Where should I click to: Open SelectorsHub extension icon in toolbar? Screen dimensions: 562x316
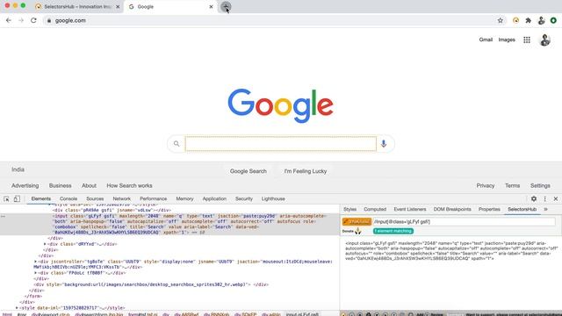point(515,20)
